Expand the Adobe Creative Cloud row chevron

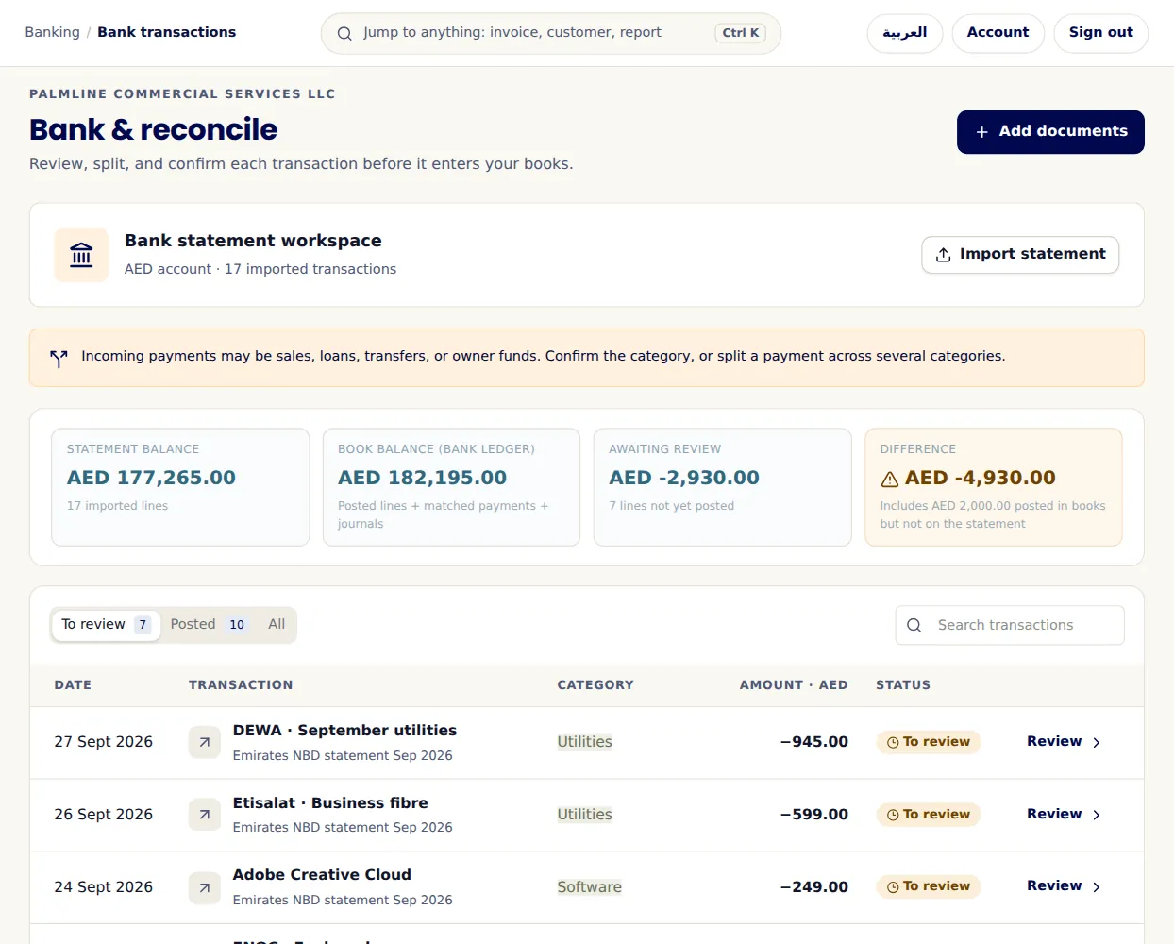point(1096,887)
